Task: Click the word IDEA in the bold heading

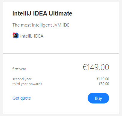Action: (x=40, y=13)
